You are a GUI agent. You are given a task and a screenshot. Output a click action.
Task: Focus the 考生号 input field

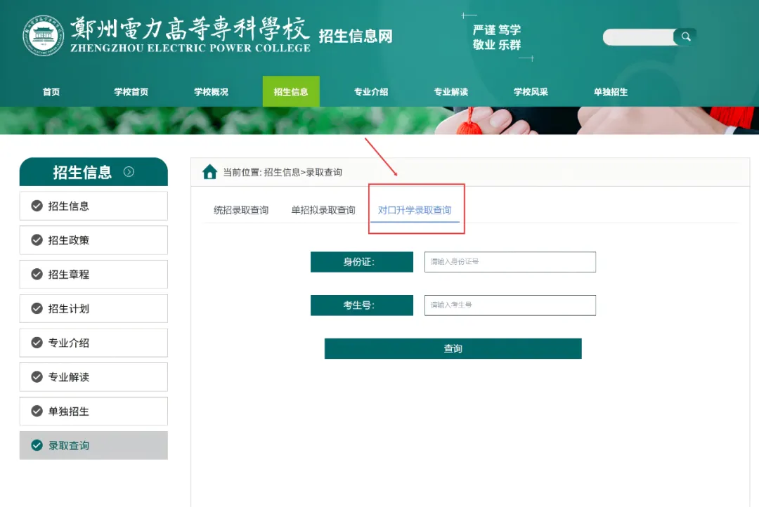pos(510,305)
